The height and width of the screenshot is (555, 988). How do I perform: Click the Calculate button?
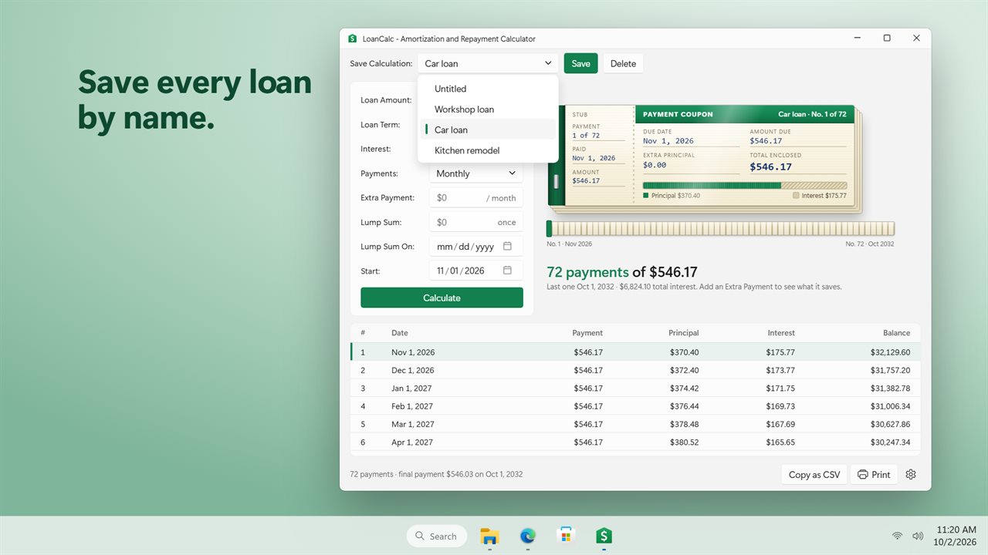click(442, 298)
